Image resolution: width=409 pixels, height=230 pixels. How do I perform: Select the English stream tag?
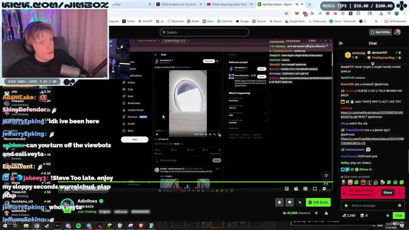coord(104,211)
